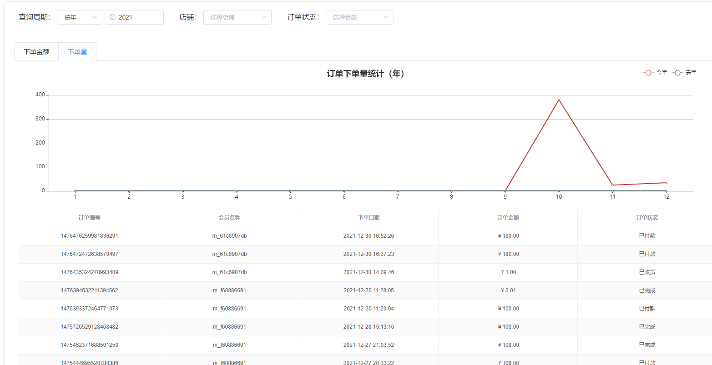Screen dimensions: 712x365
Task: Click the date 2021-12-30 11:28:05
Action: coord(369,290)
